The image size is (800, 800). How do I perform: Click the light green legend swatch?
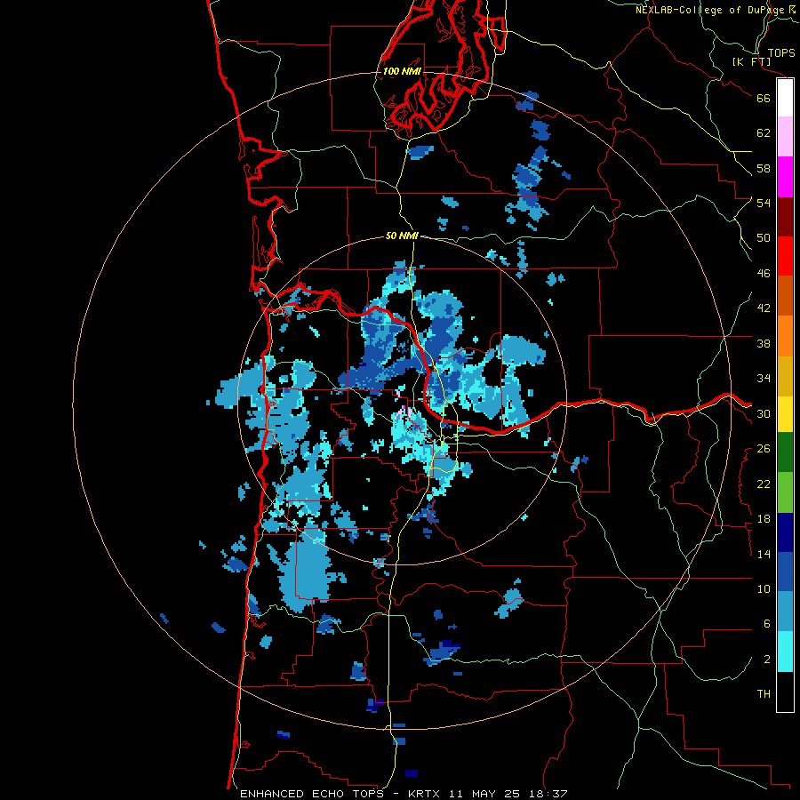point(785,492)
